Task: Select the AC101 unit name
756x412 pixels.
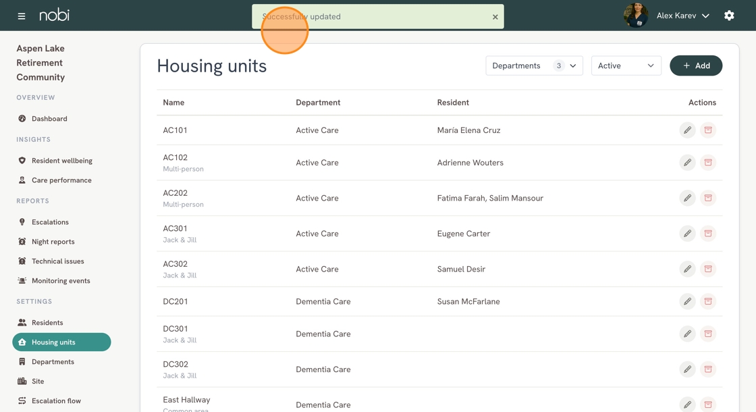Action: [175, 130]
